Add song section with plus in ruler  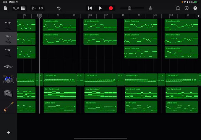point(199,16)
